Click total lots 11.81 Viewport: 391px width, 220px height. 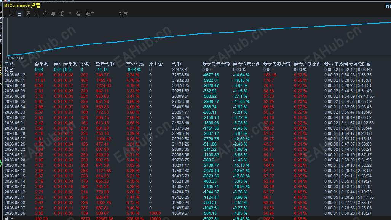click(40, 81)
